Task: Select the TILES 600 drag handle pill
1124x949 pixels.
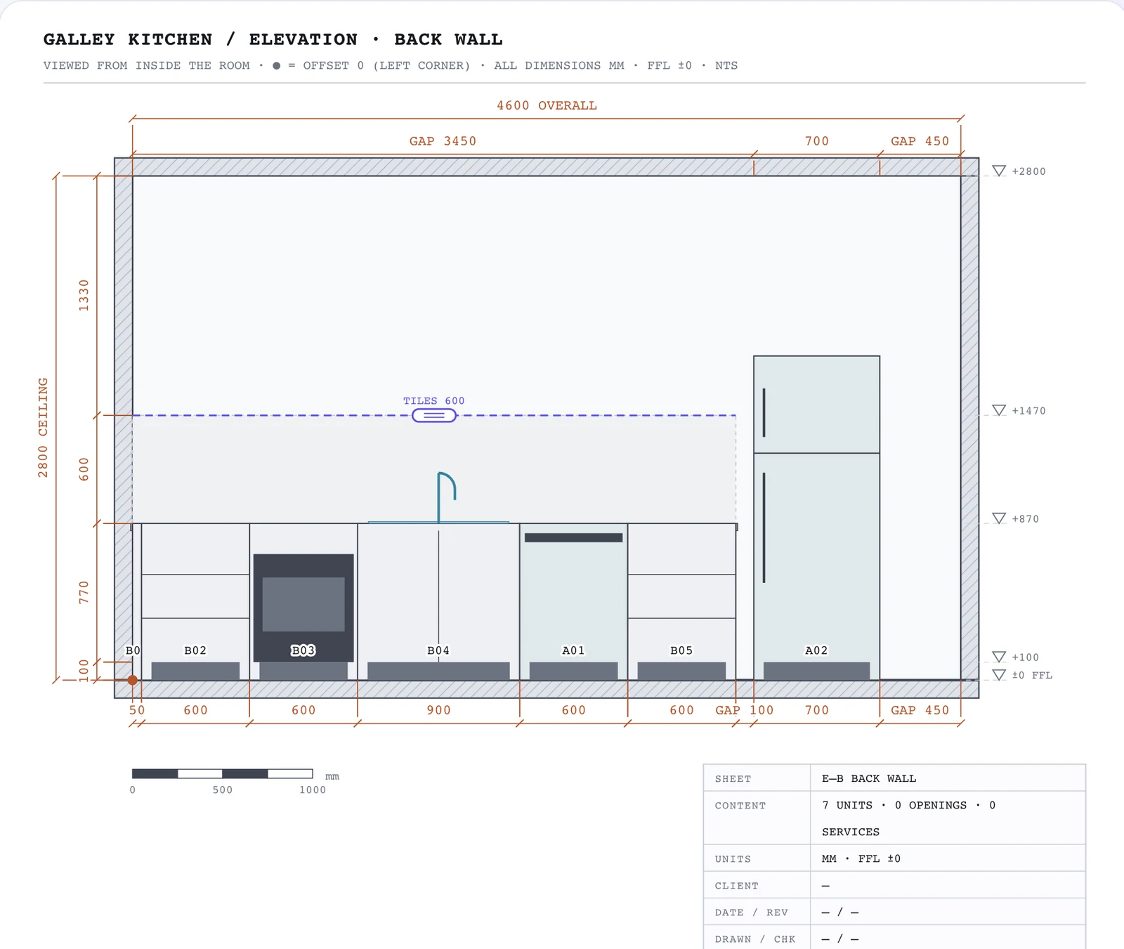Action: pyautogui.click(x=434, y=416)
